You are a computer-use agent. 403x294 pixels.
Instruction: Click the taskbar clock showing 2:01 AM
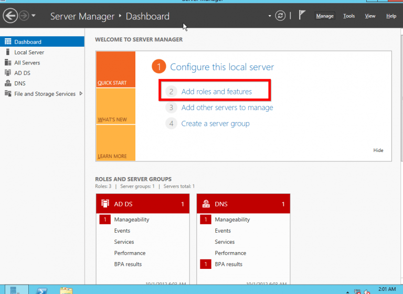[387, 289]
